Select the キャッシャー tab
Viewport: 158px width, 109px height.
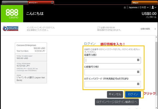pyautogui.click(x=39, y=2)
